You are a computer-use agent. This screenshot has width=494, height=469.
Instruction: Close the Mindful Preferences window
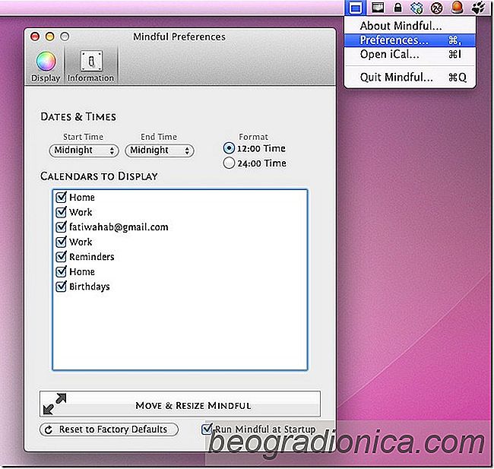tap(35, 37)
